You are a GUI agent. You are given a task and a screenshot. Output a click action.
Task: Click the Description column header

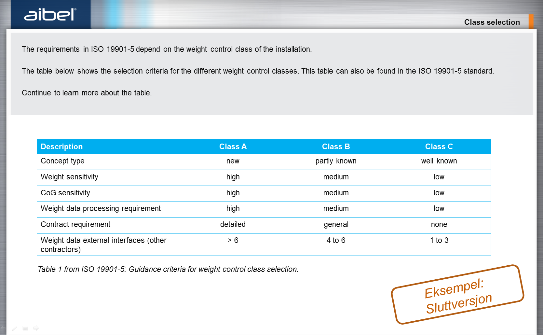pyautogui.click(x=61, y=147)
